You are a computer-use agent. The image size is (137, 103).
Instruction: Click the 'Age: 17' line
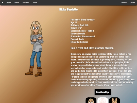(74, 23)
